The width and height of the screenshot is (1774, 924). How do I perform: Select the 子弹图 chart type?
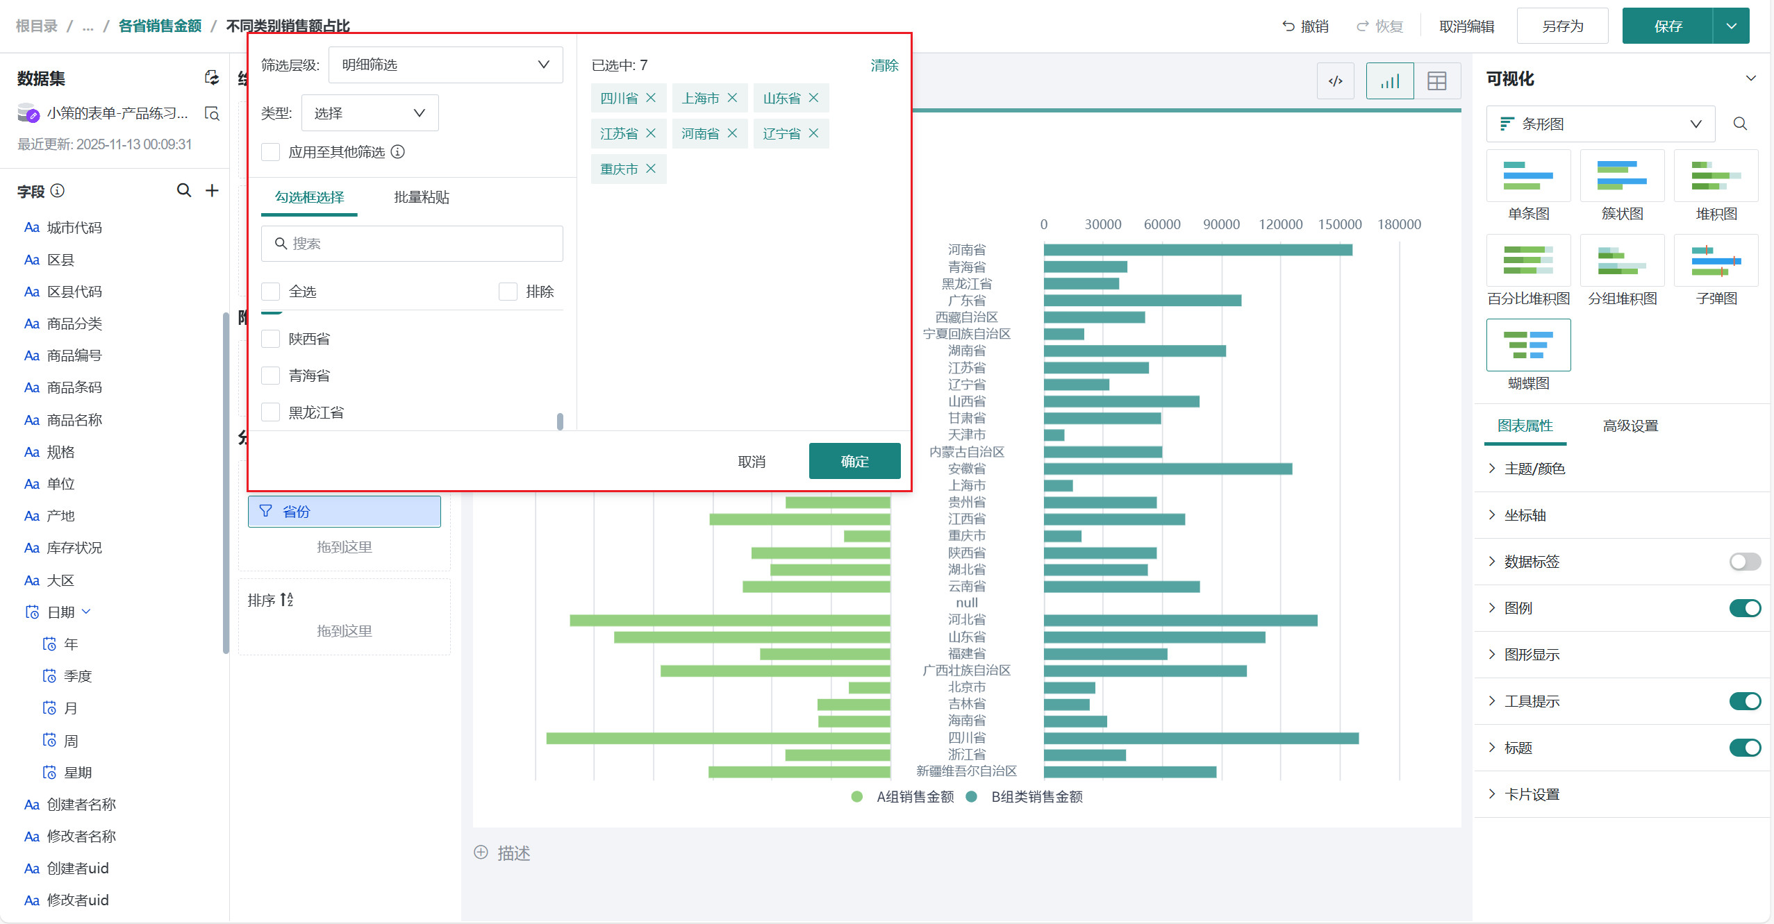[x=1716, y=260]
